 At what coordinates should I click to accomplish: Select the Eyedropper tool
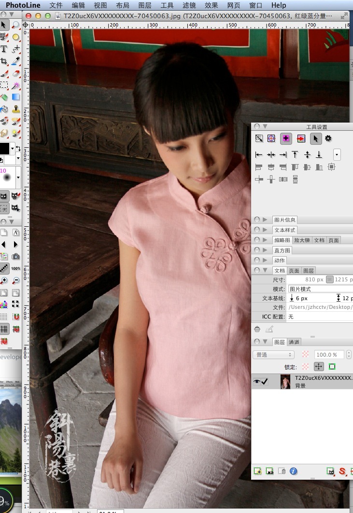tap(16, 61)
